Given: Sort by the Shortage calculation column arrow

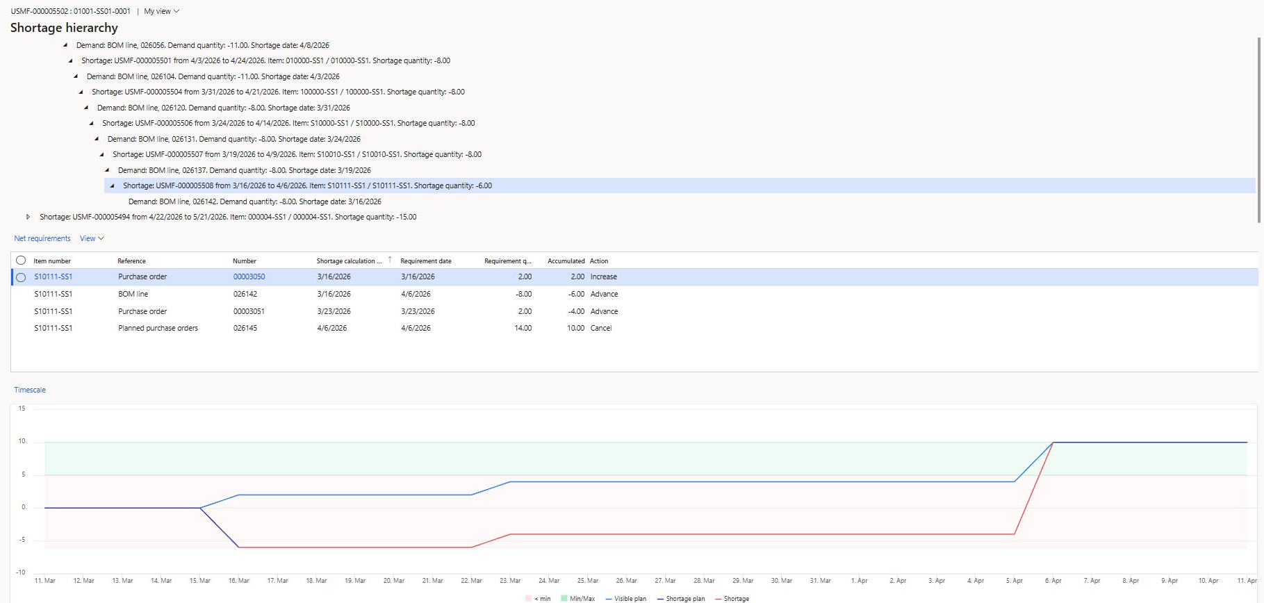Looking at the screenshot, I should [390, 260].
